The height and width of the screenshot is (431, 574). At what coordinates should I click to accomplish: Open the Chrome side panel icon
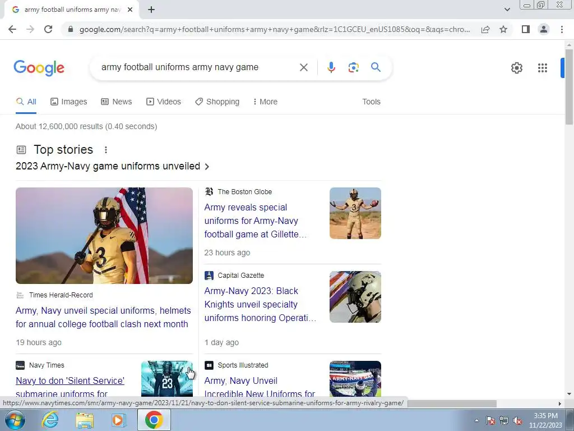coord(526,29)
